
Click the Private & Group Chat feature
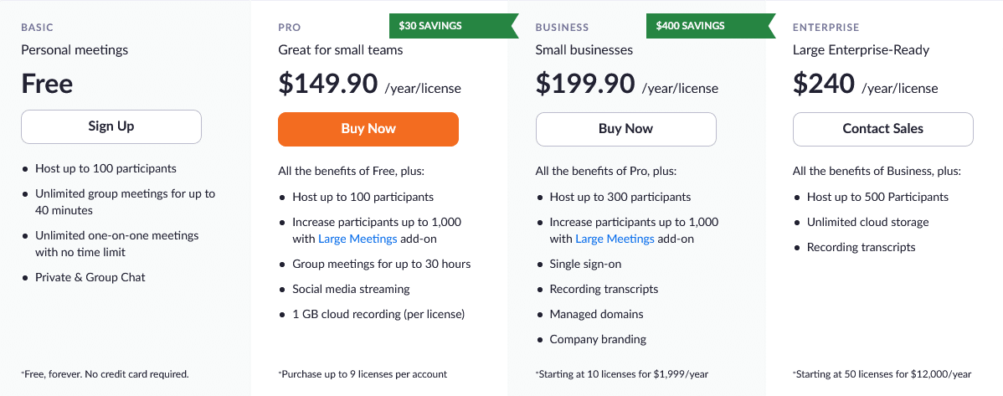pyautogui.click(x=90, y=277)
